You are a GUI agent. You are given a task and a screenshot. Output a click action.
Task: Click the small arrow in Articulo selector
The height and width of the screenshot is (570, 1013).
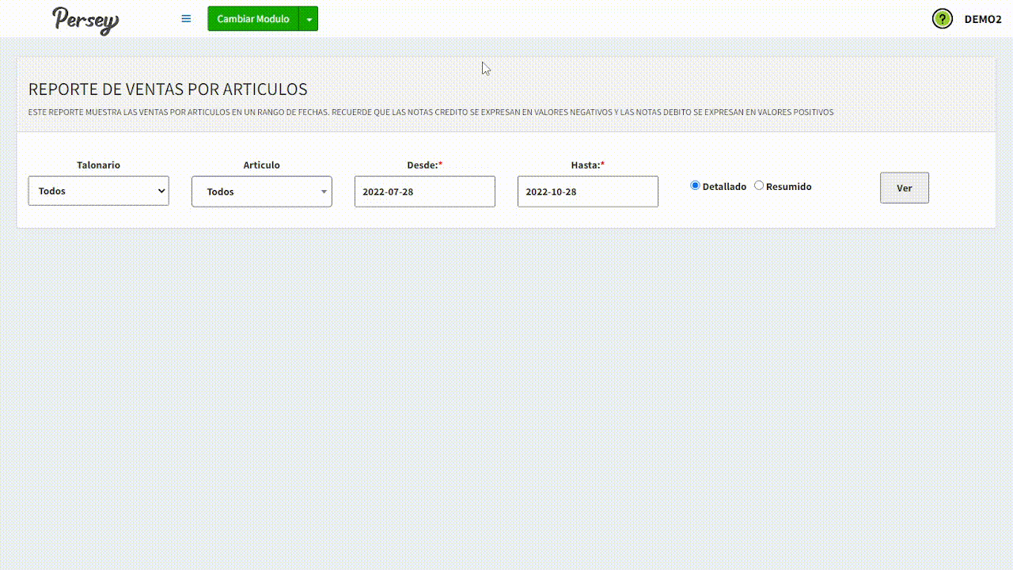(324, 192)
